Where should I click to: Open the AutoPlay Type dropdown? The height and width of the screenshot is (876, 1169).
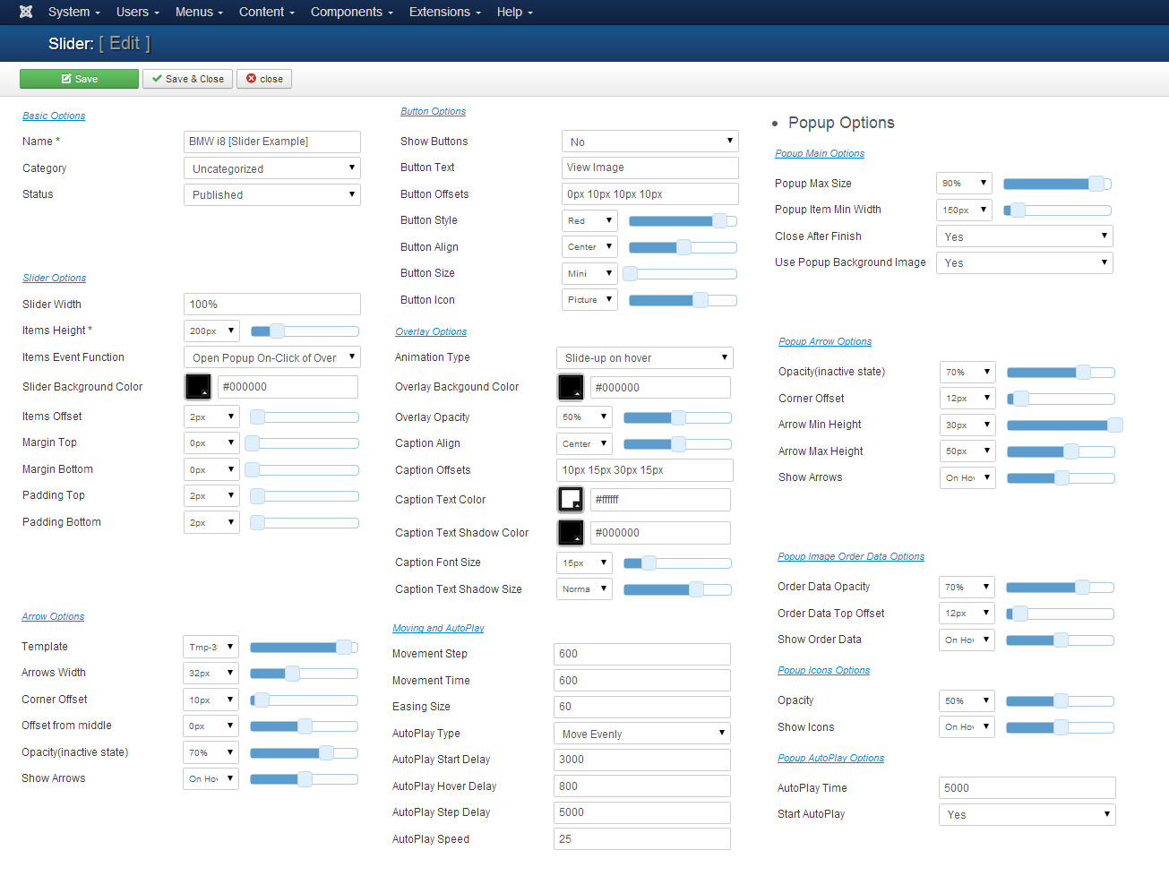(641, 734)
